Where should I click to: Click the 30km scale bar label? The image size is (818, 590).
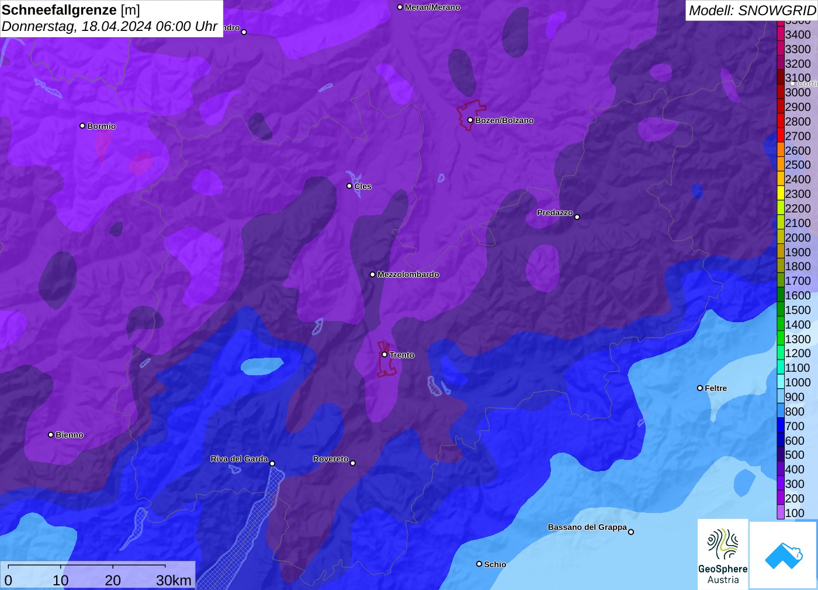coord(174,580)
